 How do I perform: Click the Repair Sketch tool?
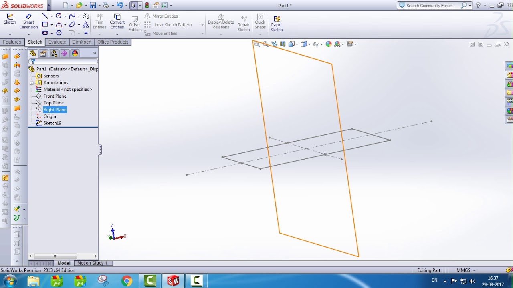coord(244,23)
